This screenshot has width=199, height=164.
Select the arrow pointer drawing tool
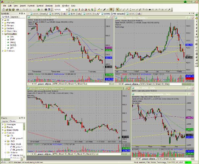(x=117, y=10)
